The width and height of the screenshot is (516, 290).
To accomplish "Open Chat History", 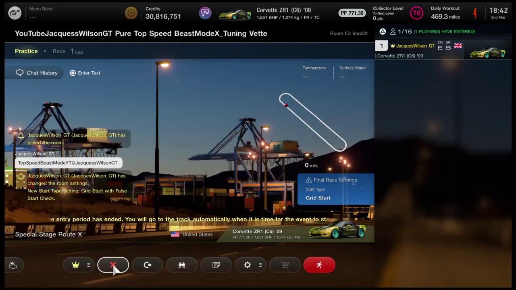I will tap(34, 73).
